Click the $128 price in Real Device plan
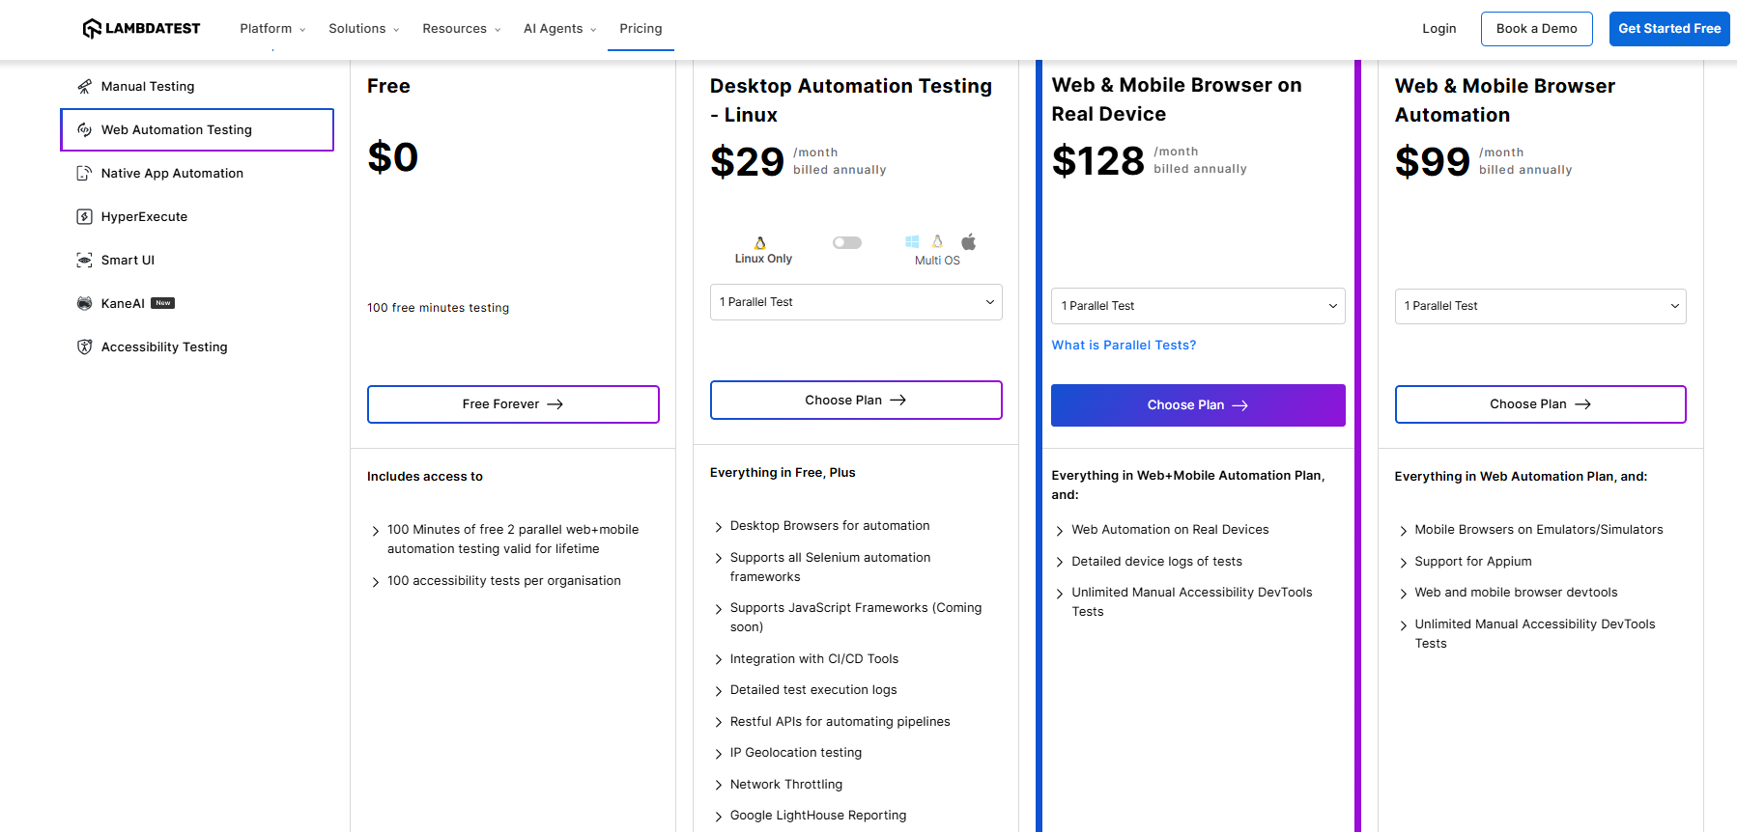The width and height of the screenshot is (1737, 832). click(x=1097, y=160)
